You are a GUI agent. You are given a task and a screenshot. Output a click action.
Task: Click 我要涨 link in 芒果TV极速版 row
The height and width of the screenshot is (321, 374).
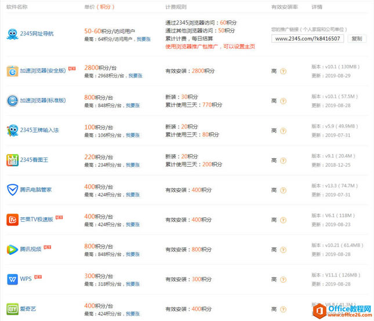pos(133,225)
